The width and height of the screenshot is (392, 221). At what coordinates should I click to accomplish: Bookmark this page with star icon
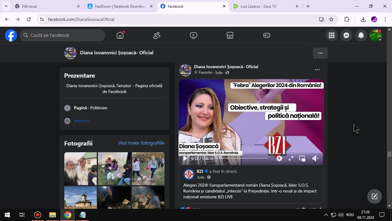(x=331, y=19)
